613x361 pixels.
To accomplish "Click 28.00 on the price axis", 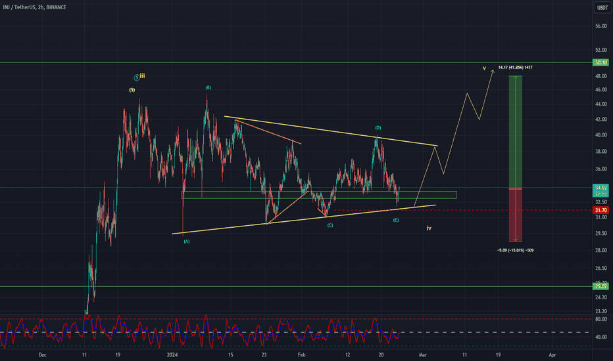I will (x=601, y=250).
